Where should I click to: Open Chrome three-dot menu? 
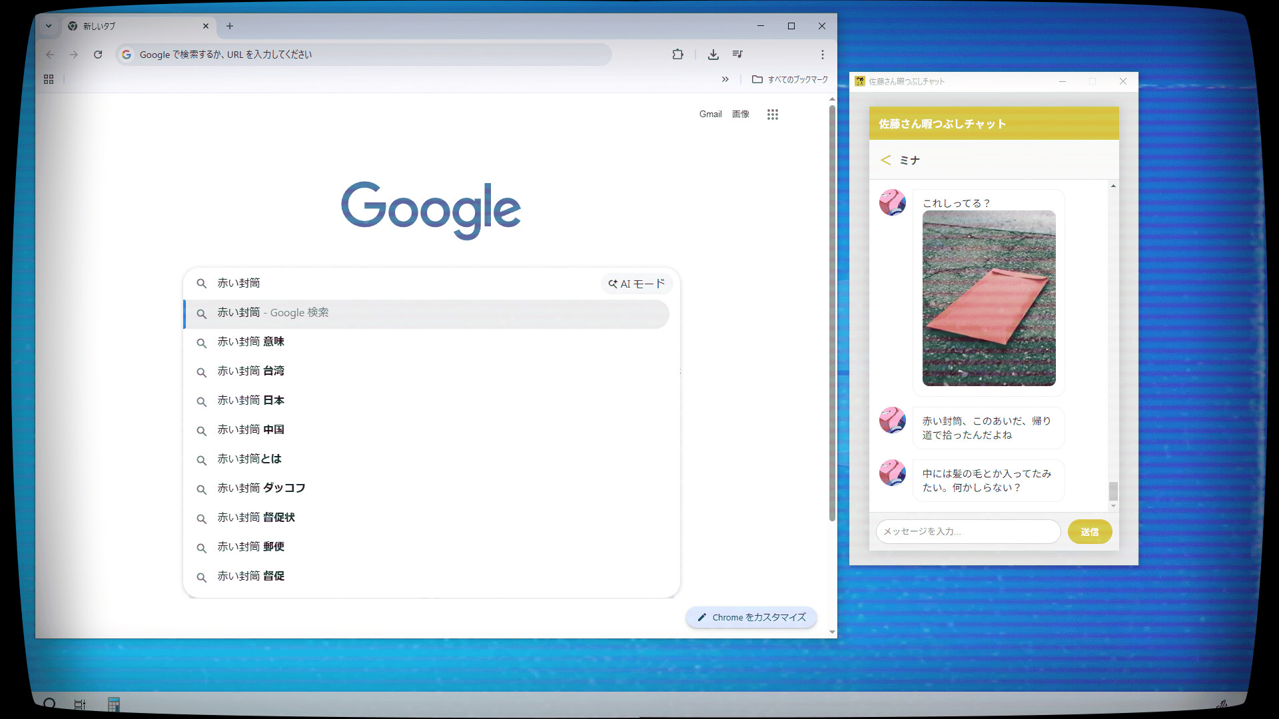pos(822,55)
